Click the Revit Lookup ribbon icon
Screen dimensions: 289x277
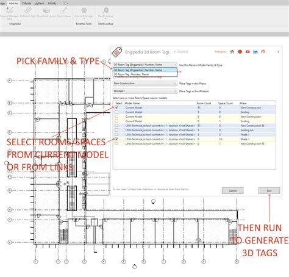pyautogui.click(x=105, y=10)
